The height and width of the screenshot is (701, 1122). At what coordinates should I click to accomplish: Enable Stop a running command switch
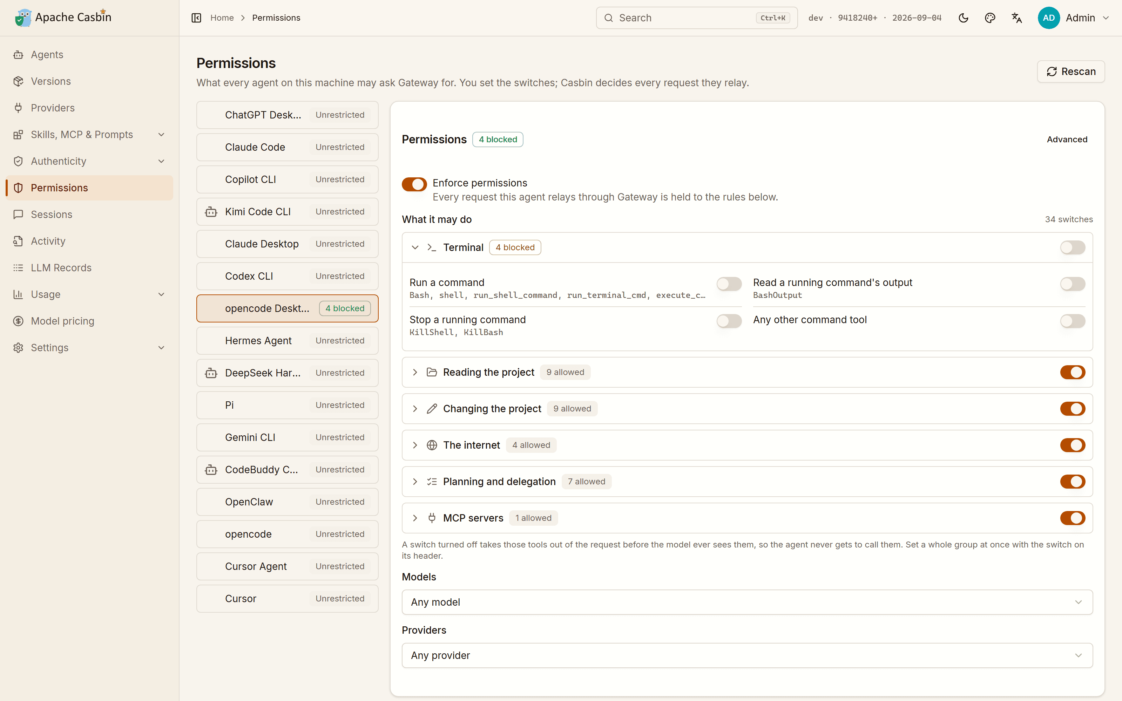[x=729, y=321]
